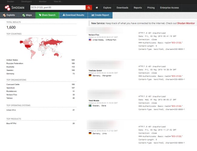
Task: Open the Verizon Fios result title
Action: [x=94, y=35]
